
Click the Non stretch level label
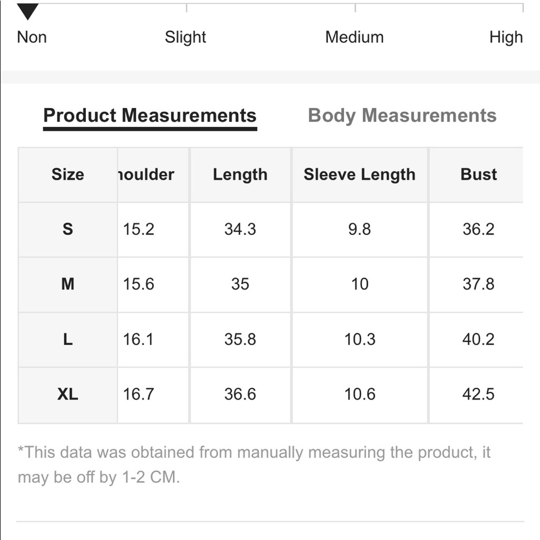[x=32, y=37]
